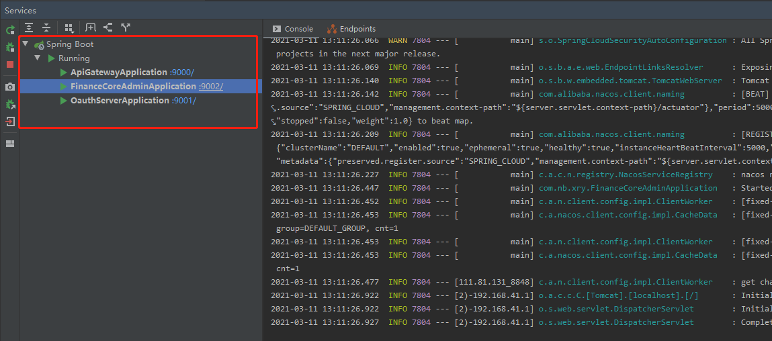Click o.s.web.servlet.DispatcherServlet in the 13:11:26.927 line
Image resolution: width=772 pixels, height=341 pixels.
pos(616,322)
